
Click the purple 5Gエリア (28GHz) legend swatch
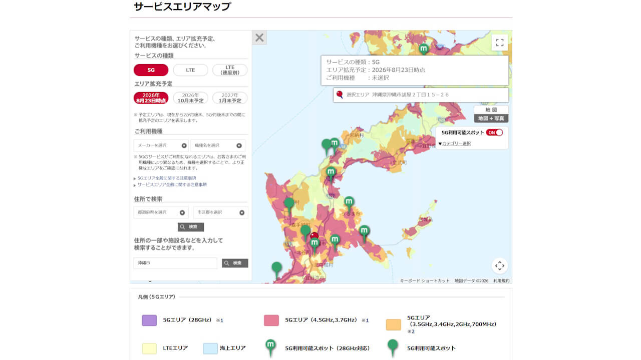(149, 320)
